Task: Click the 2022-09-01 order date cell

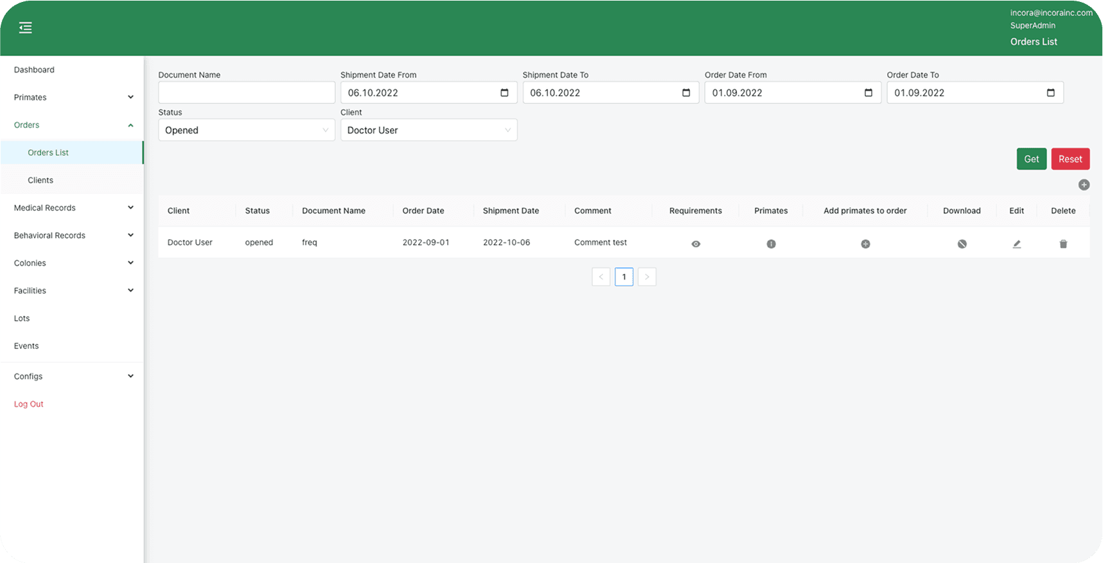Action: (426, 242)
